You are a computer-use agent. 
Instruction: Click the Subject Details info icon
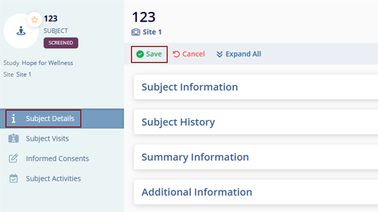[x=14, y=119]
